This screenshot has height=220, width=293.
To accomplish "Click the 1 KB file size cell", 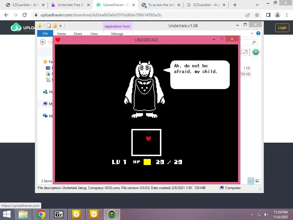I will (x=247, y=68).
